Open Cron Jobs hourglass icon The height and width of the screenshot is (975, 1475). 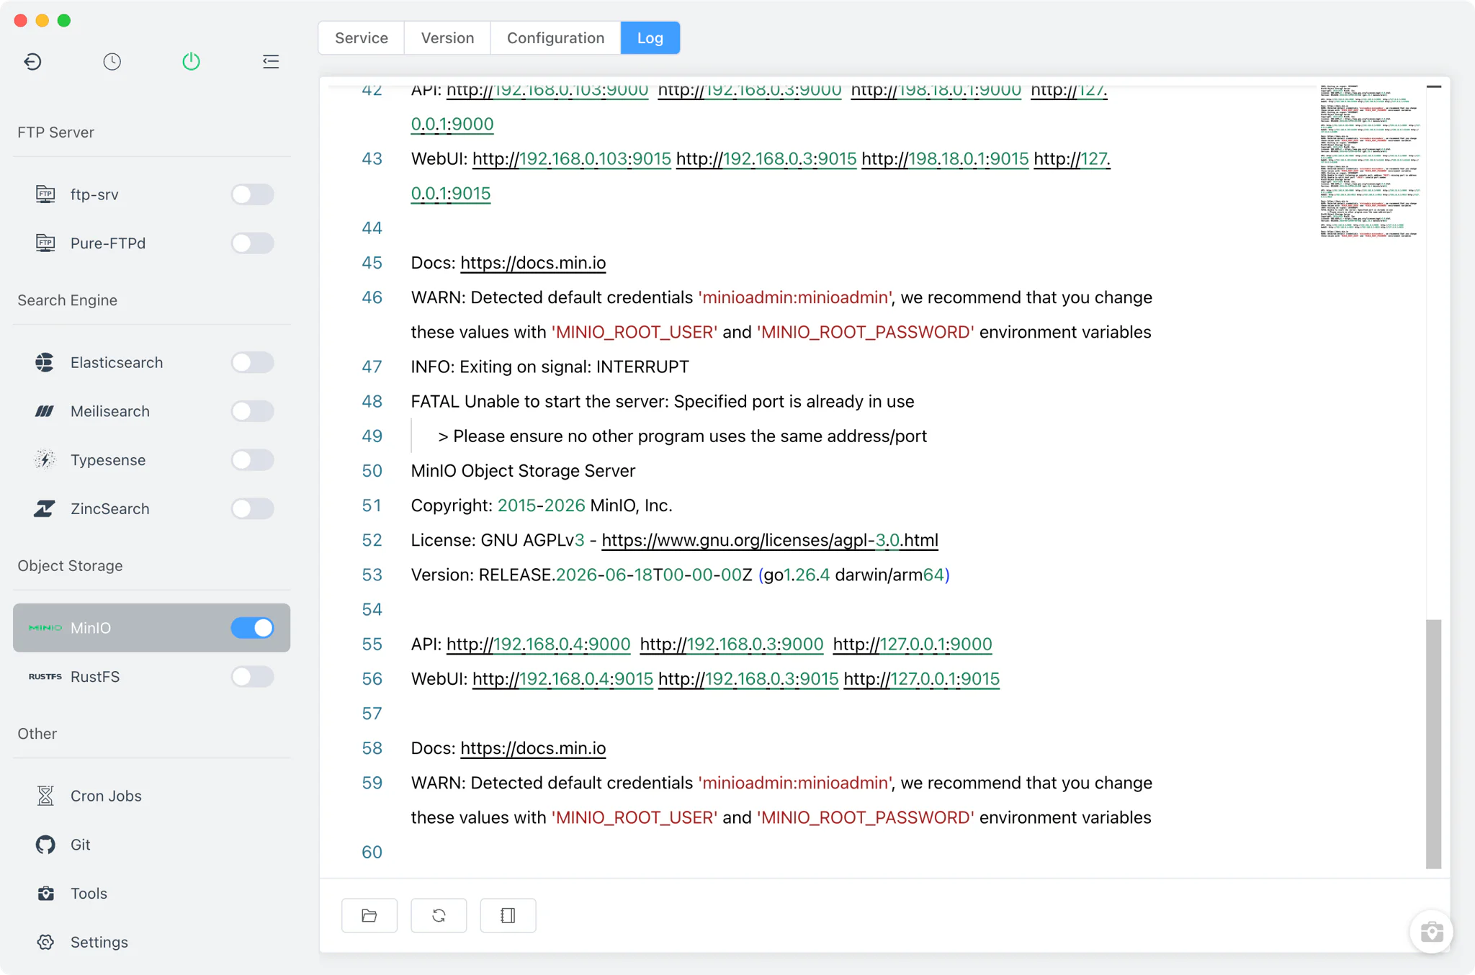tap(45, 796)
